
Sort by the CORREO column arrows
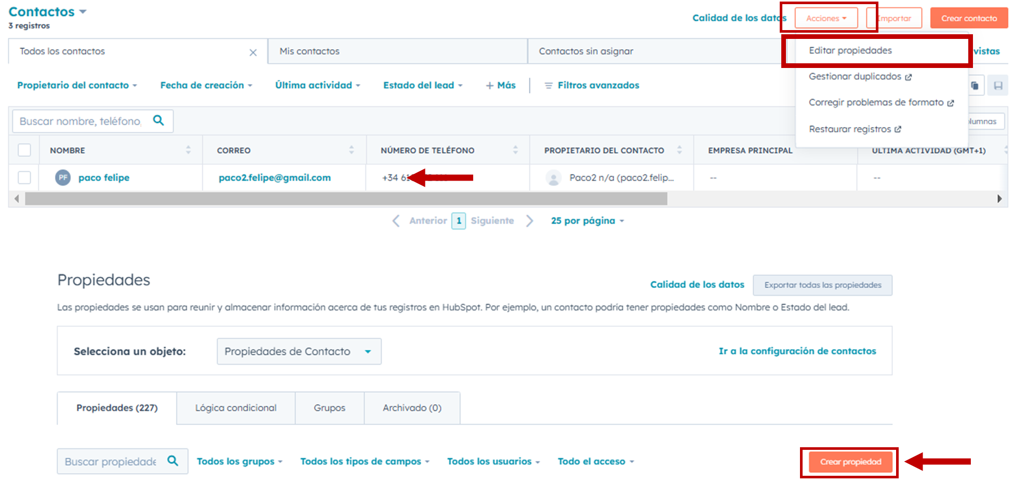[352, 150]
